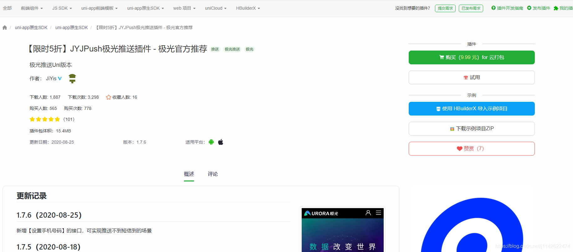Click the 极光推送 tag

click(x=232, y=49)
